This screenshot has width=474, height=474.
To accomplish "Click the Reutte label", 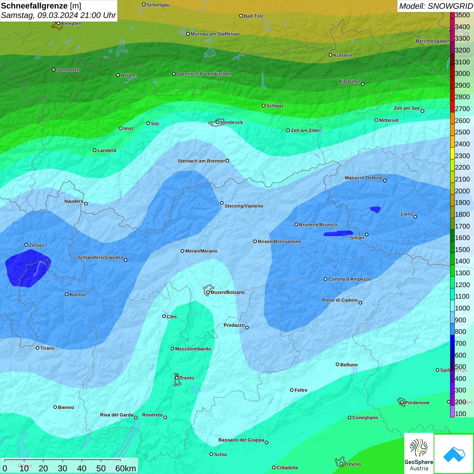I will point(128,75).
